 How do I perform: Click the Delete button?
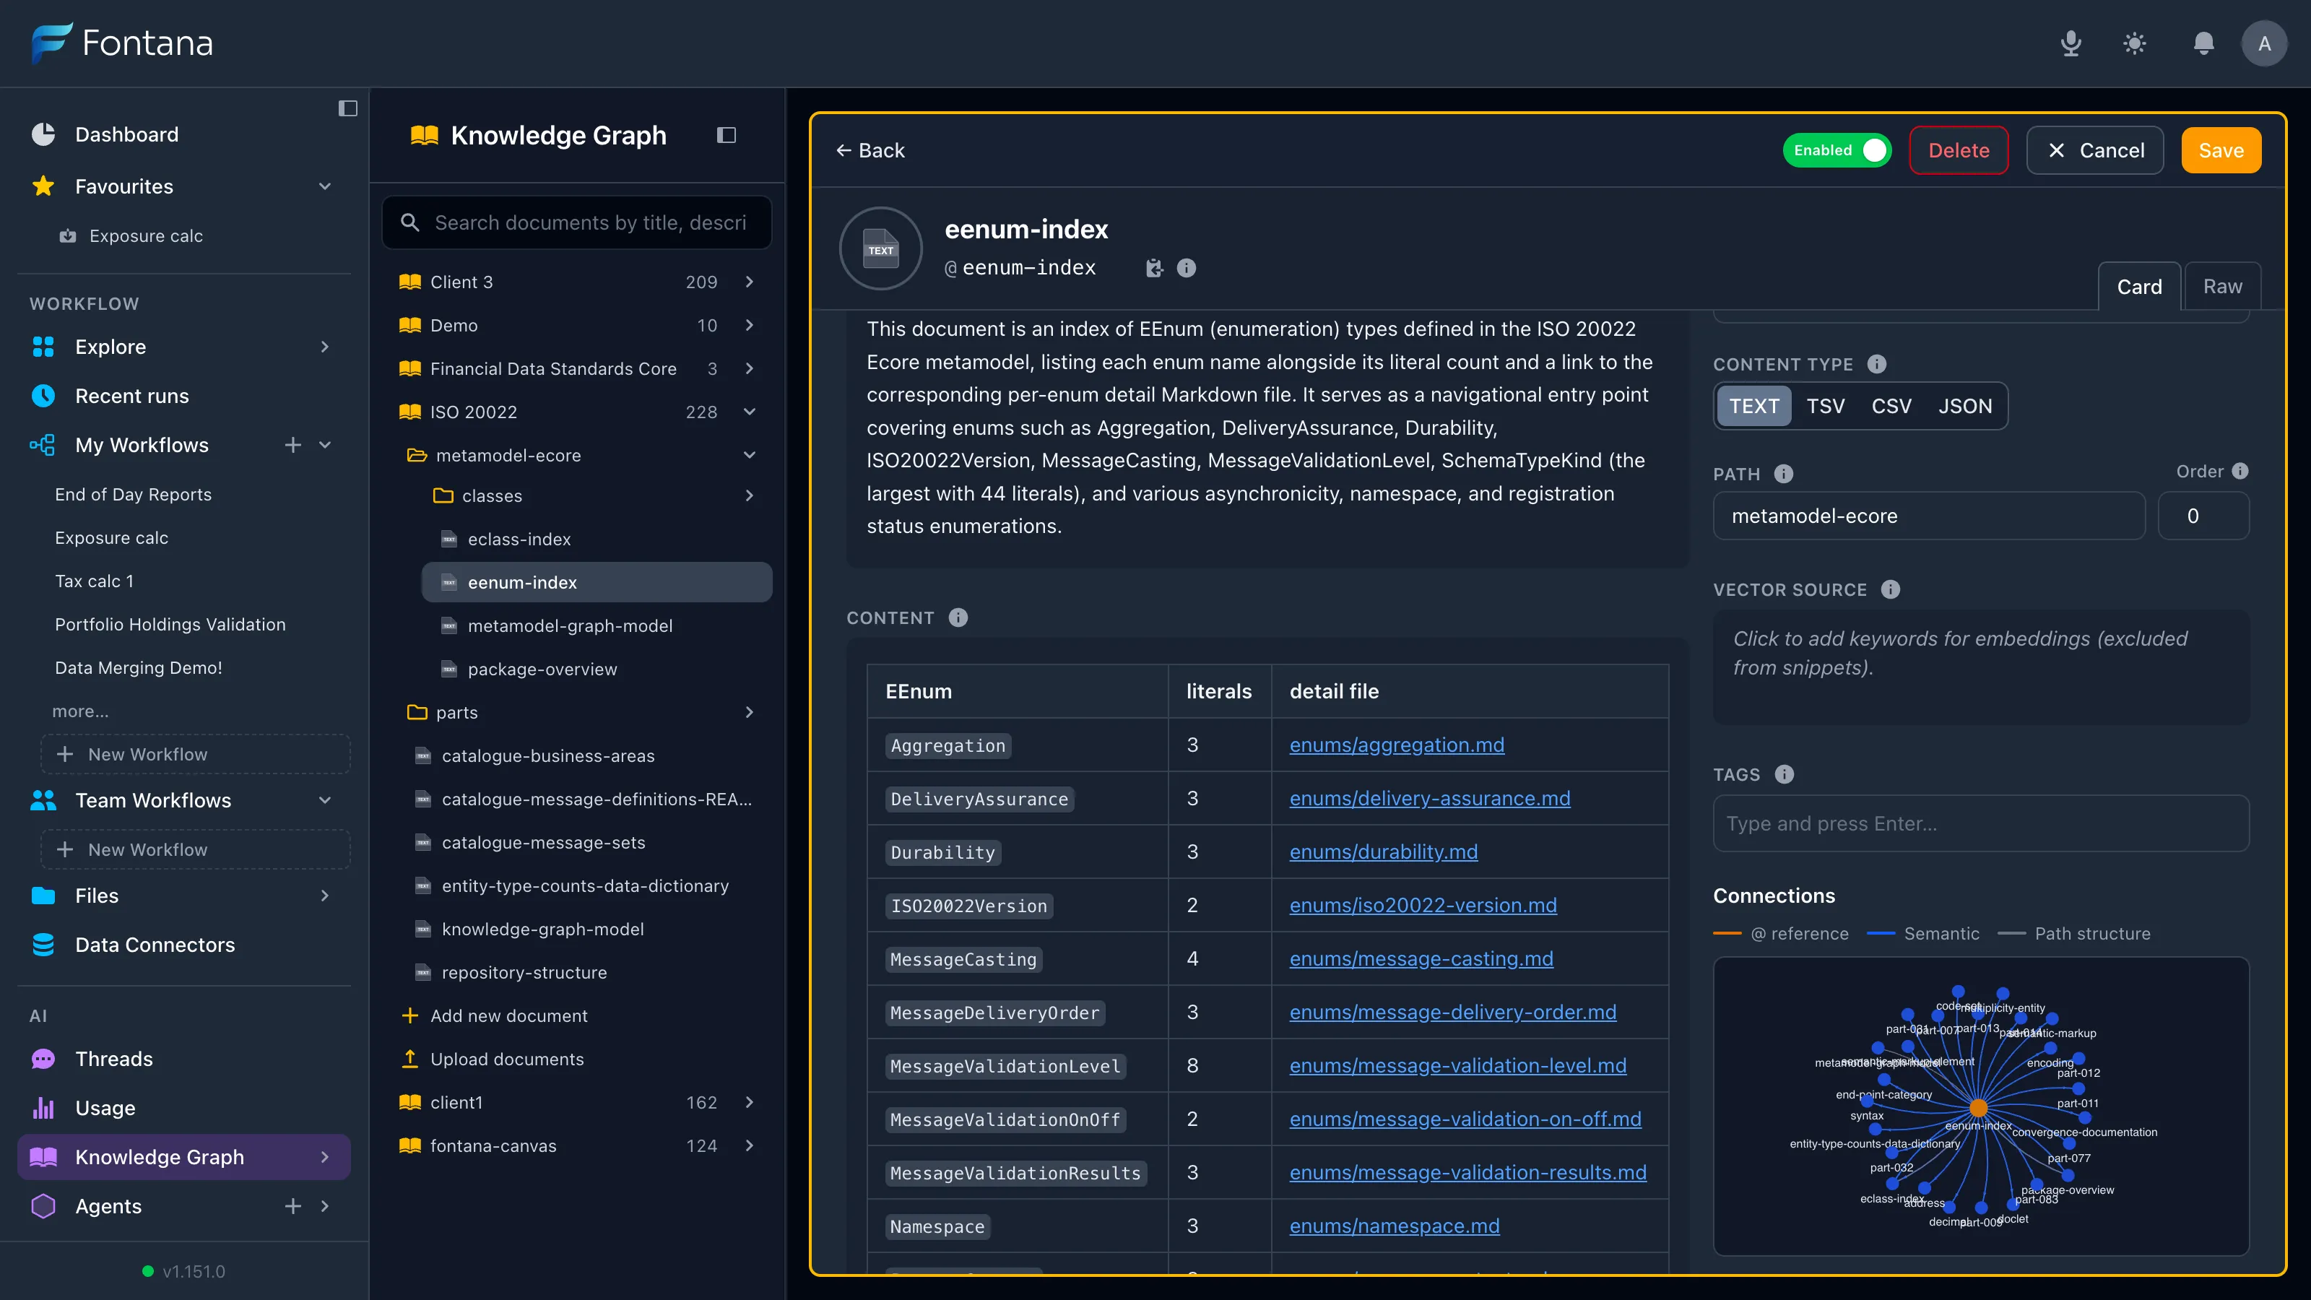(x=1959, y=149)
